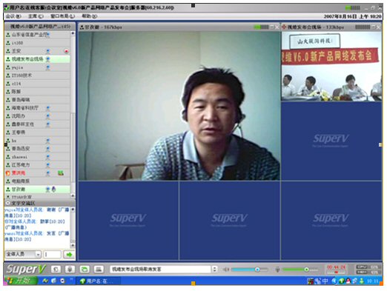The width and height of the screenshot is (387, 291).
Task: Click the status message stepper arrows
Action: (214, 269)
